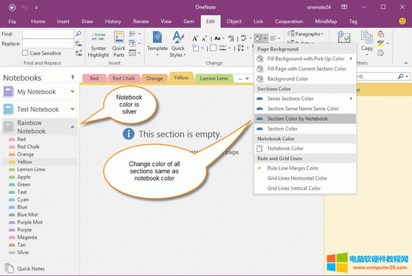Open the Quick Parts tool
Screen dimensions: 412x276
(x=119, y=39)
